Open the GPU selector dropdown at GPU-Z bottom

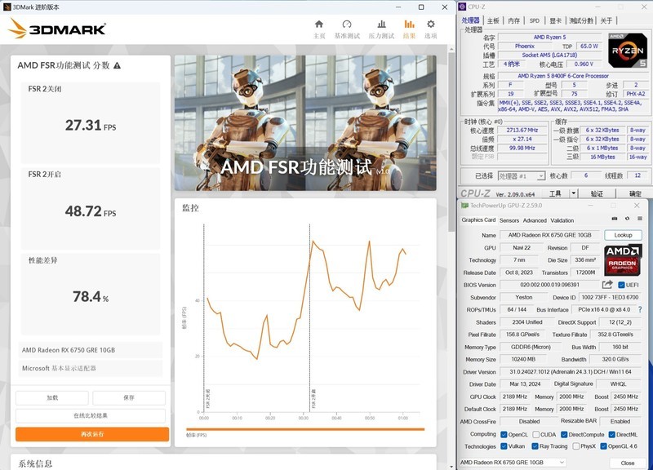(x=563, y=462)
